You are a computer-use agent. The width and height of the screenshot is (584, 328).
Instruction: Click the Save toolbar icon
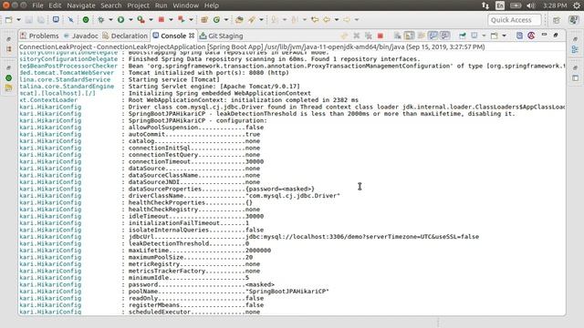point(28,20)
